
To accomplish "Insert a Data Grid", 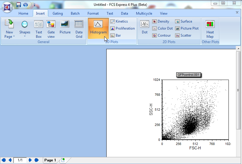I will pyautogui.click(x=79, y=29).
